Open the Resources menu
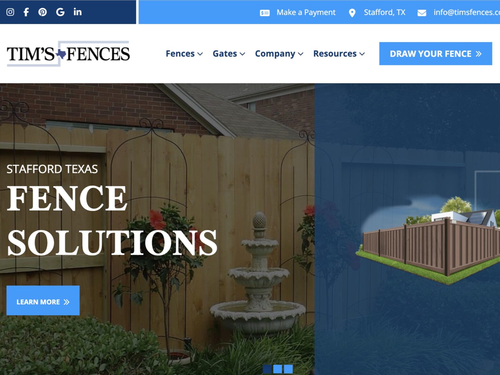 pyautogui.click(x=335, y=54)
